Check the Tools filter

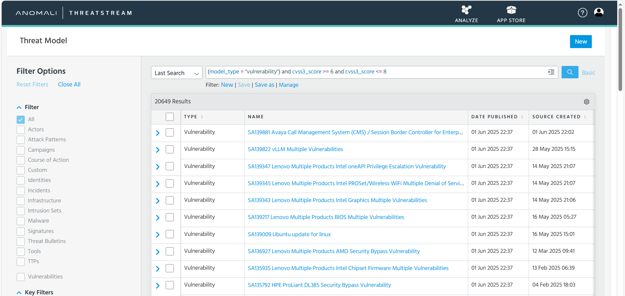(21, 251)
